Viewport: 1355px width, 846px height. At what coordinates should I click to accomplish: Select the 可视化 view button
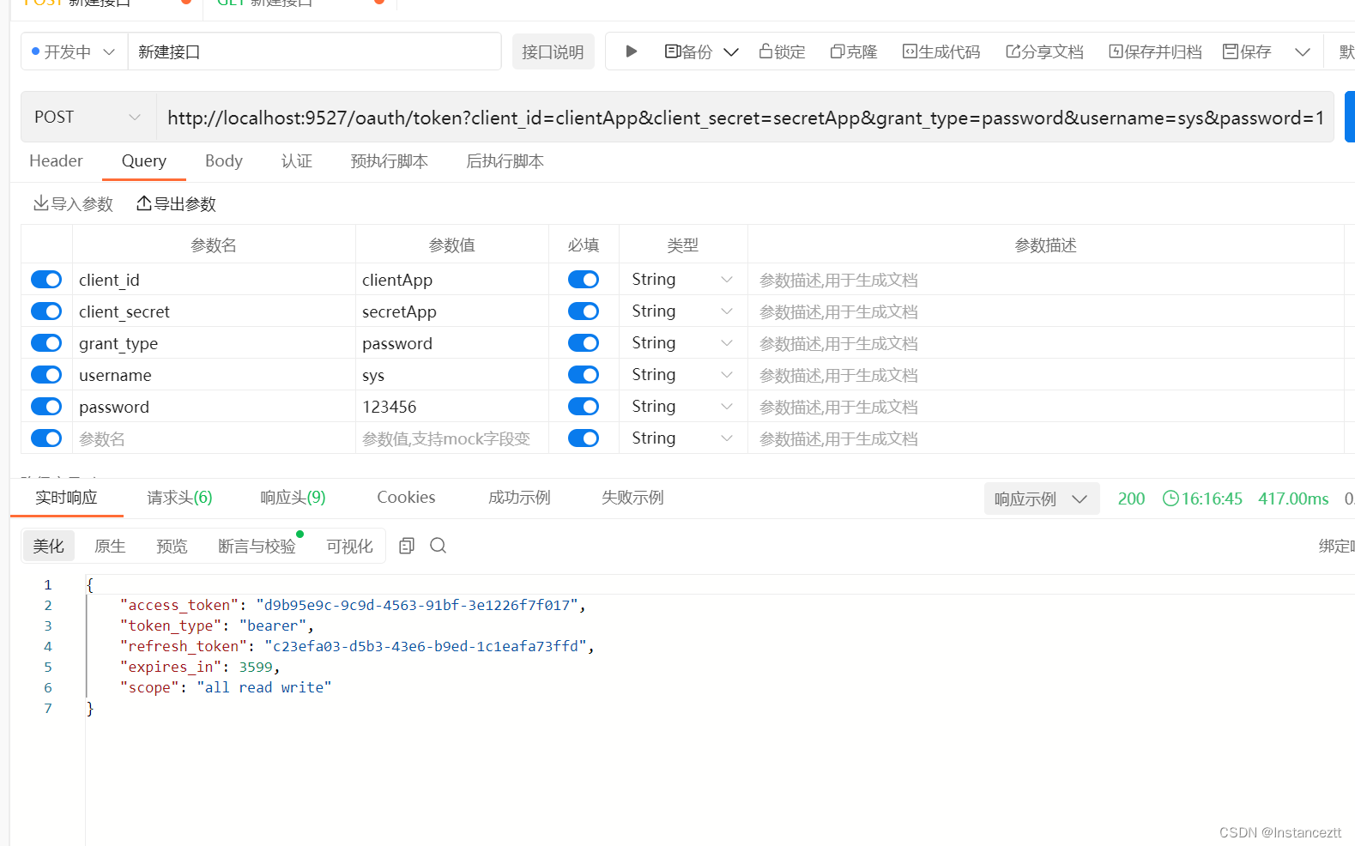pyautogui.click(x=349, y=546)
